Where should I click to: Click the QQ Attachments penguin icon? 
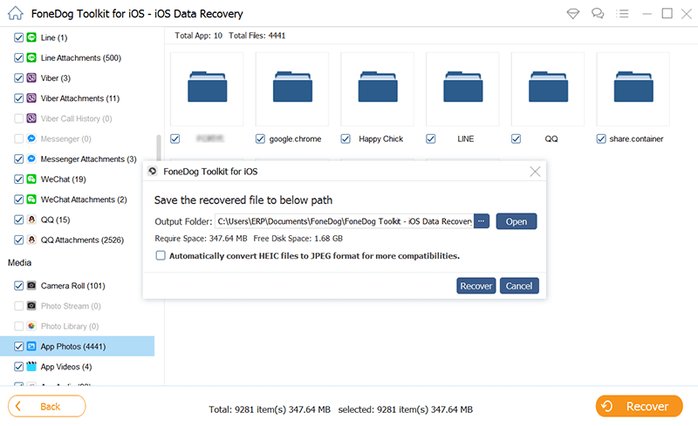31,240
